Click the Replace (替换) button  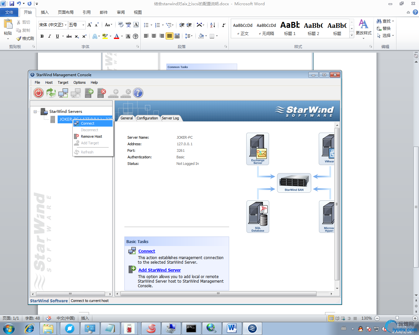[384, 28]
